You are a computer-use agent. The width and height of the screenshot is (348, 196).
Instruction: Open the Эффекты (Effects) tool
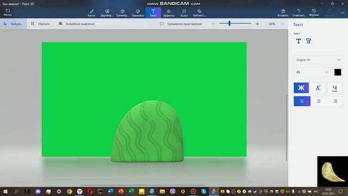[169, 13]
